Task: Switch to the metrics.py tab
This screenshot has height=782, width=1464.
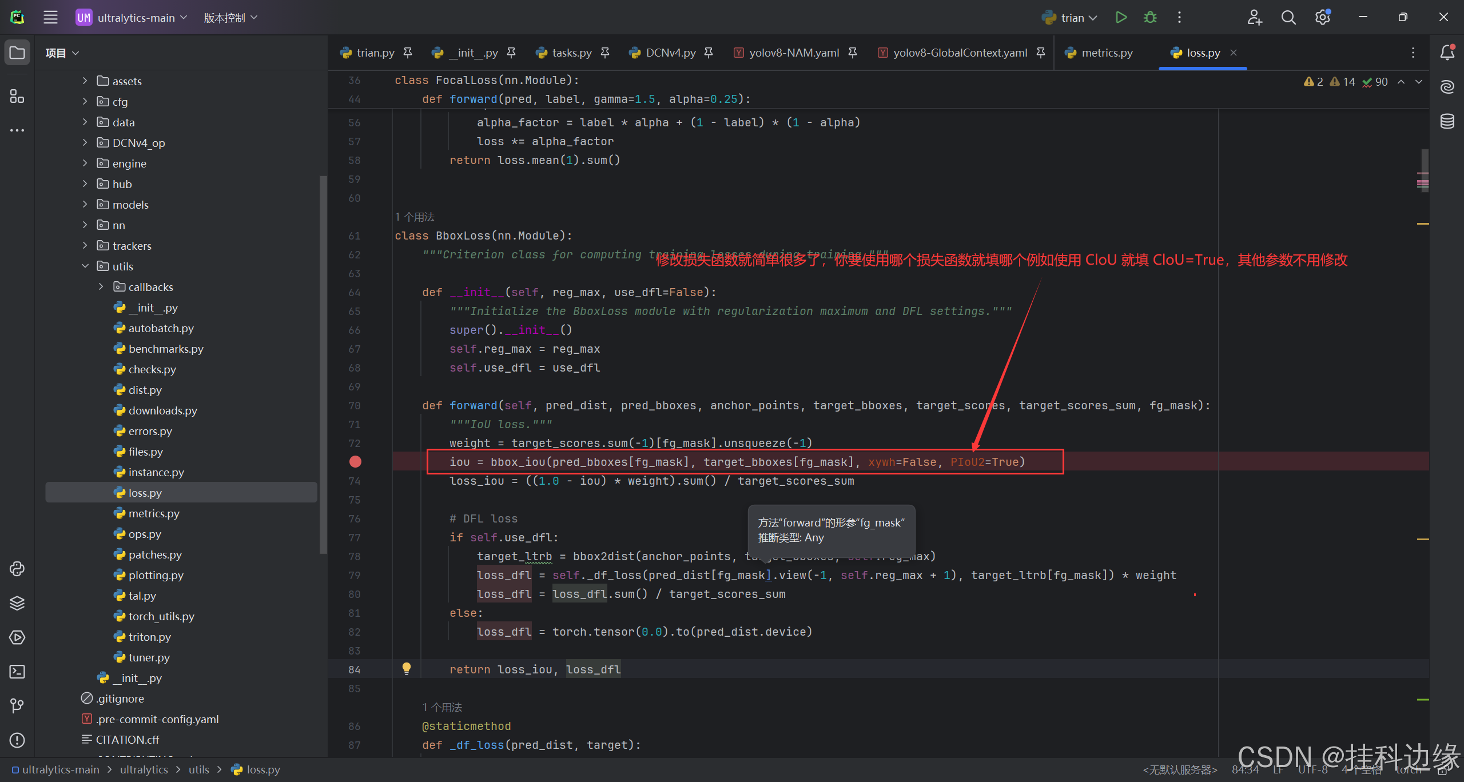Action: coord(1106,53)
